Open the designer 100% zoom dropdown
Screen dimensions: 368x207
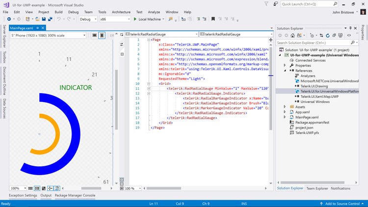tap(18, 188)
